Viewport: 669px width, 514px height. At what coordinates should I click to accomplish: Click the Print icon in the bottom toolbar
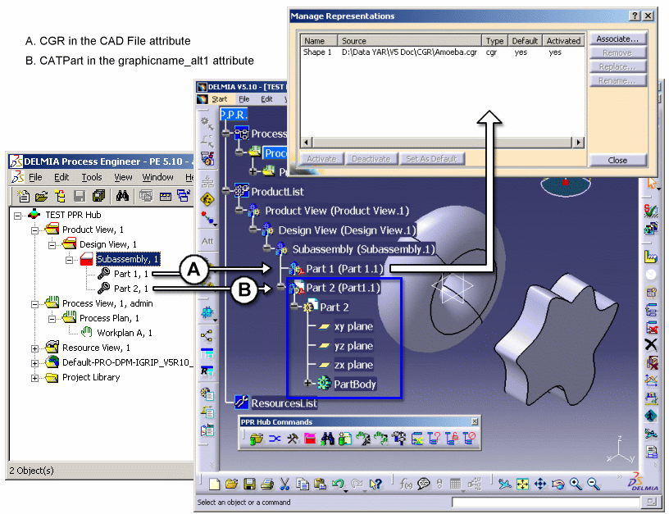click(267, 484)
